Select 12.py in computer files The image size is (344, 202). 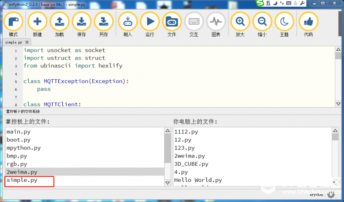(253, 140)
